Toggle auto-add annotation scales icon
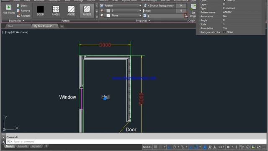This screenshot has width=268, height=151. (210, 147)
